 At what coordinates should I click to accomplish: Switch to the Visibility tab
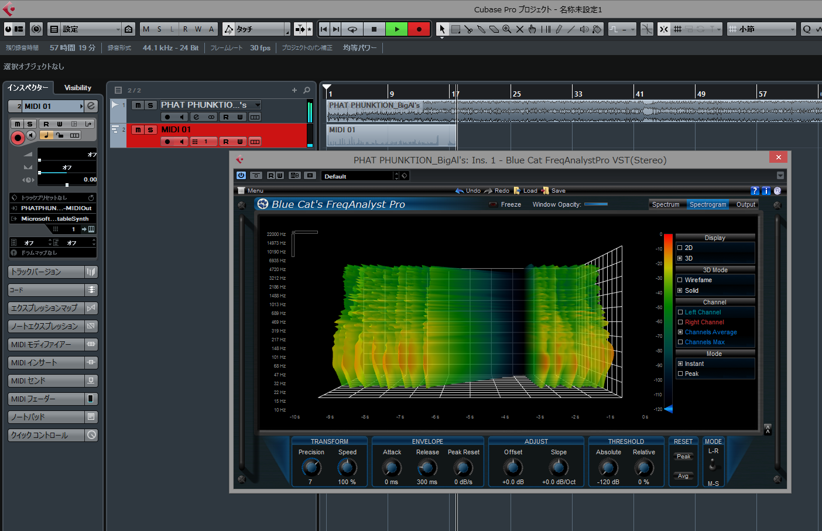click(78, 88)
